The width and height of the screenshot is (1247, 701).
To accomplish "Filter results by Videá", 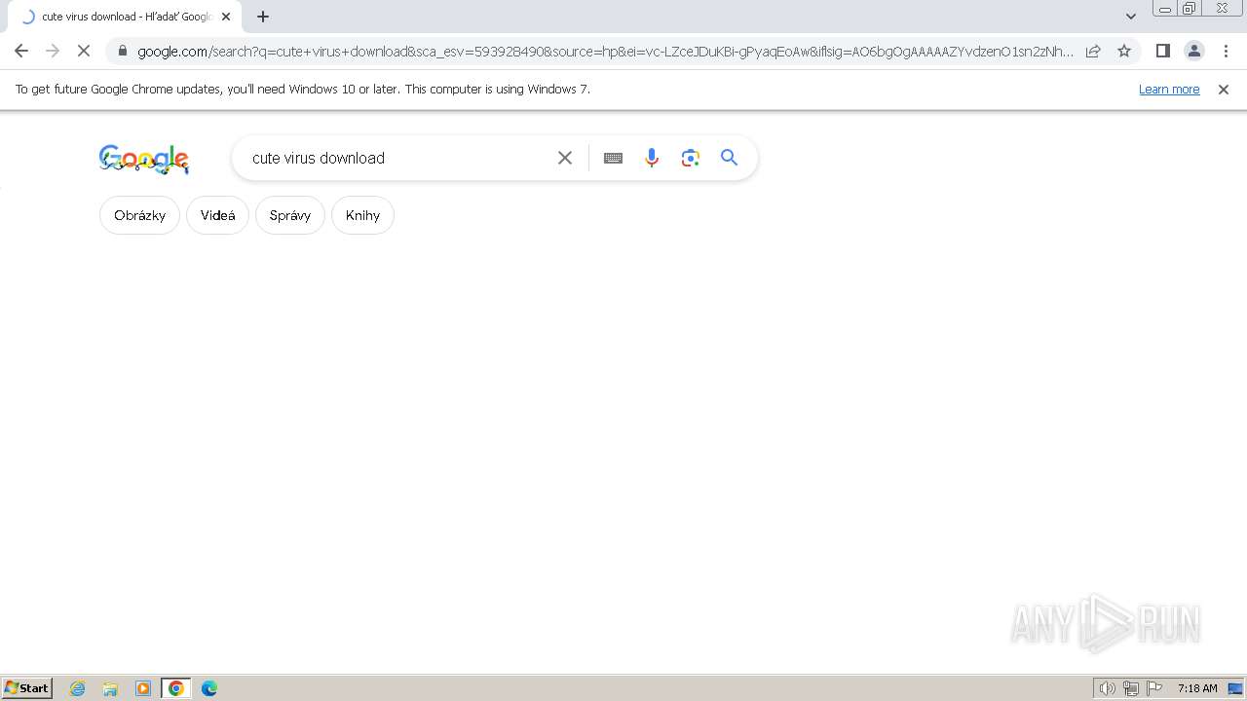I will (217, 215).
